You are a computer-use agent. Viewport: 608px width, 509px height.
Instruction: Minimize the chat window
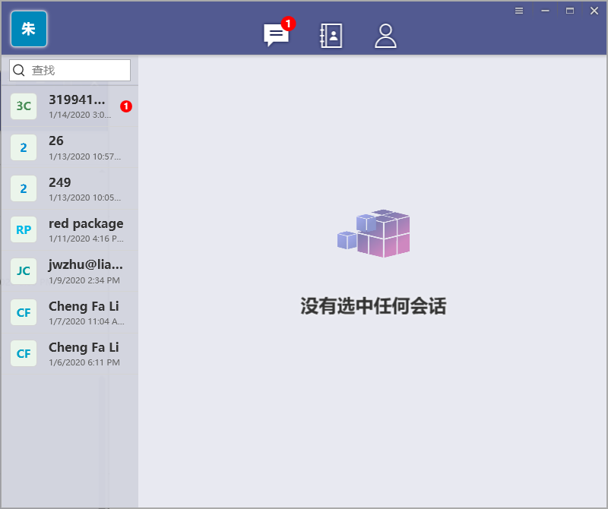pyautogui.click(x=545, y=11)
